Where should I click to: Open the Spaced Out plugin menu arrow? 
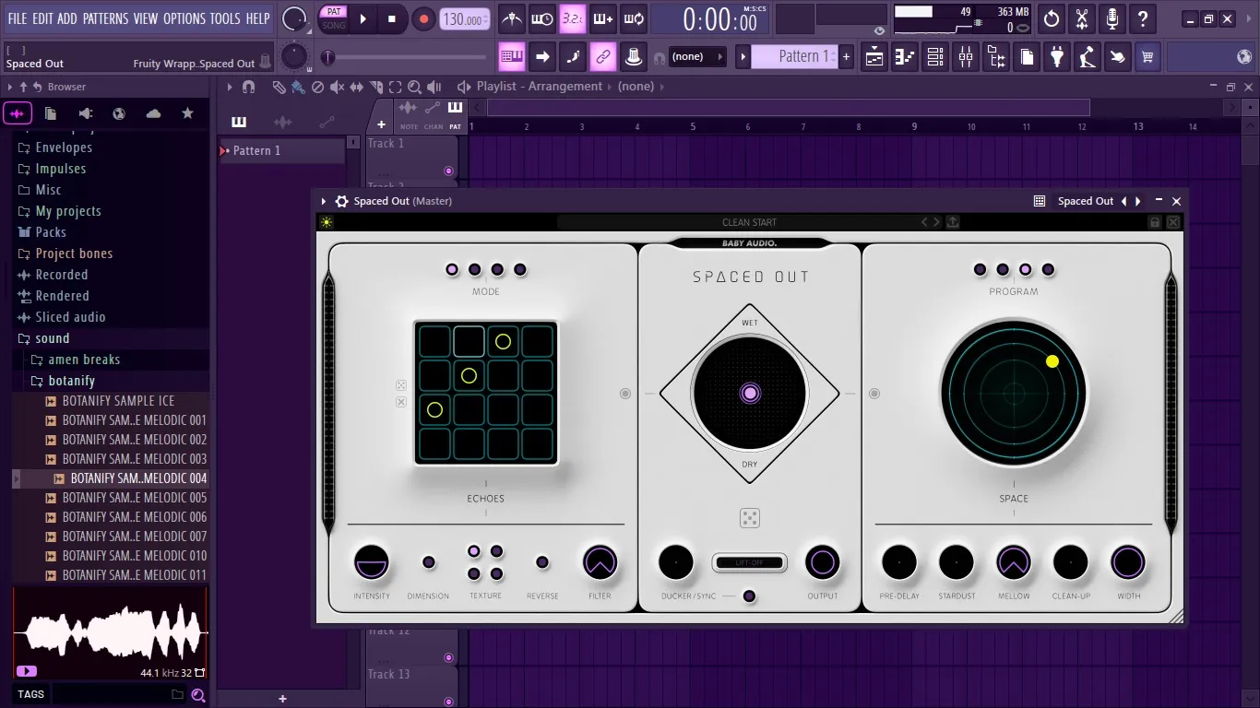tap(324, 201)
